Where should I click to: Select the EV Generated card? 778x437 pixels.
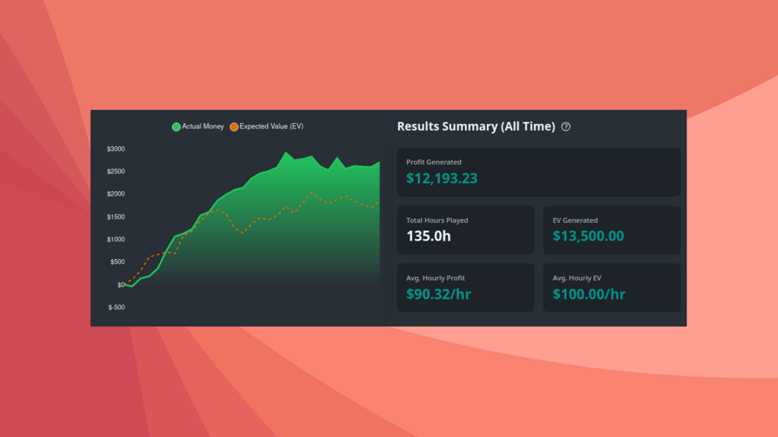(x=612, y=230)
